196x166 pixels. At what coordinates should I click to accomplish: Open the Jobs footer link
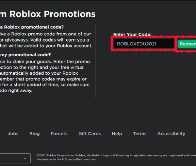pos(13,134)
